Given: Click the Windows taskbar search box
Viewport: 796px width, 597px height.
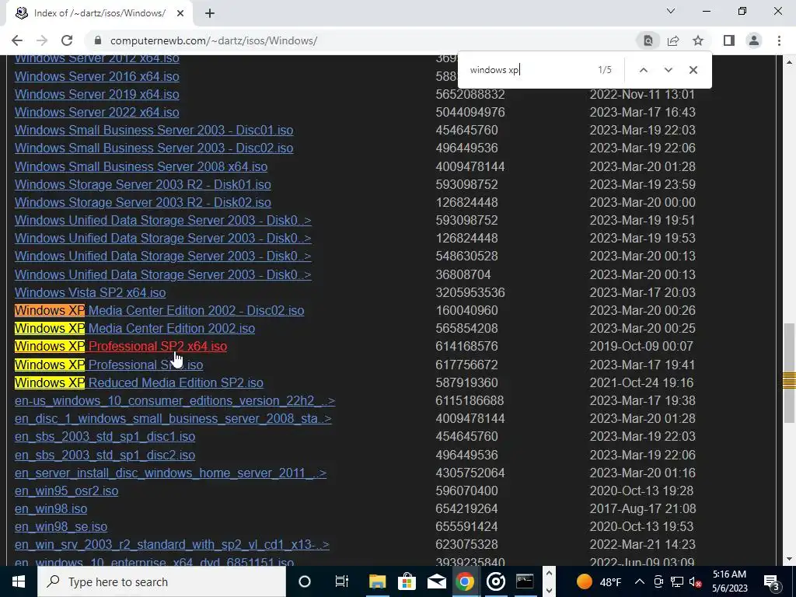Looking at the screenshot, I should (162, 581).
